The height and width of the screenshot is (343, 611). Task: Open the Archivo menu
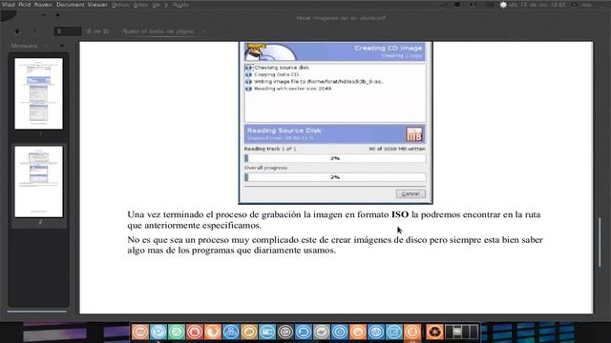click(x=120, y=5)
